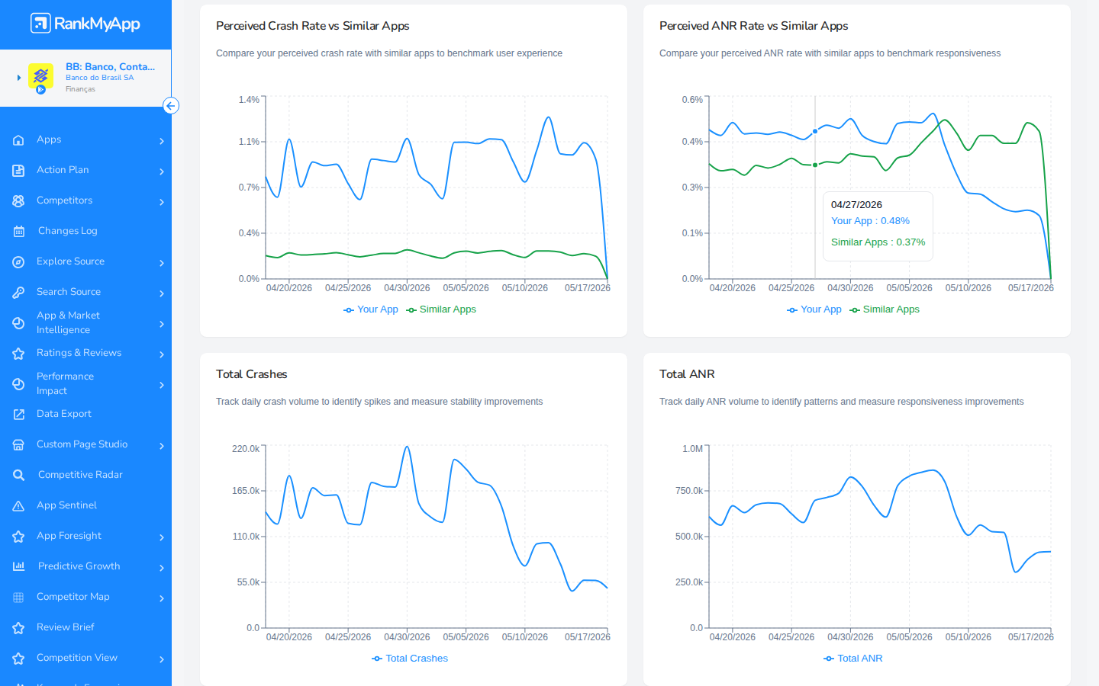Click the Review Brief star icon
The image size is (1099, 686).
click(18, 627)
